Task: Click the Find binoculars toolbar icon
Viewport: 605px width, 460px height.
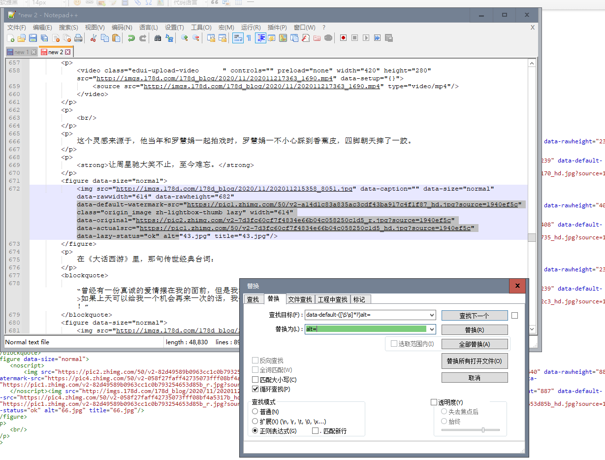Action: [x=158, y=38]
